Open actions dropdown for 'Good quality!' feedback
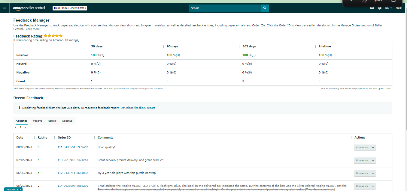This screenshot has width=407, height=191. tap(365, 148)
